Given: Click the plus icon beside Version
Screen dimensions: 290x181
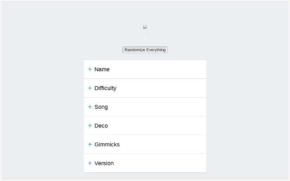Looking at the screenshot, I should pos(90,163).
